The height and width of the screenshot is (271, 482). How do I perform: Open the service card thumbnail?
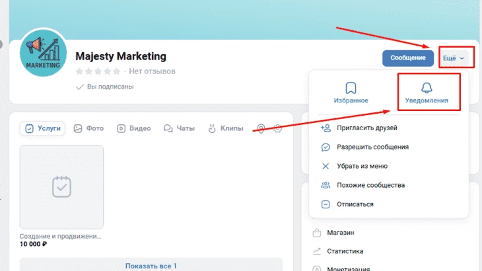(61, 187)
